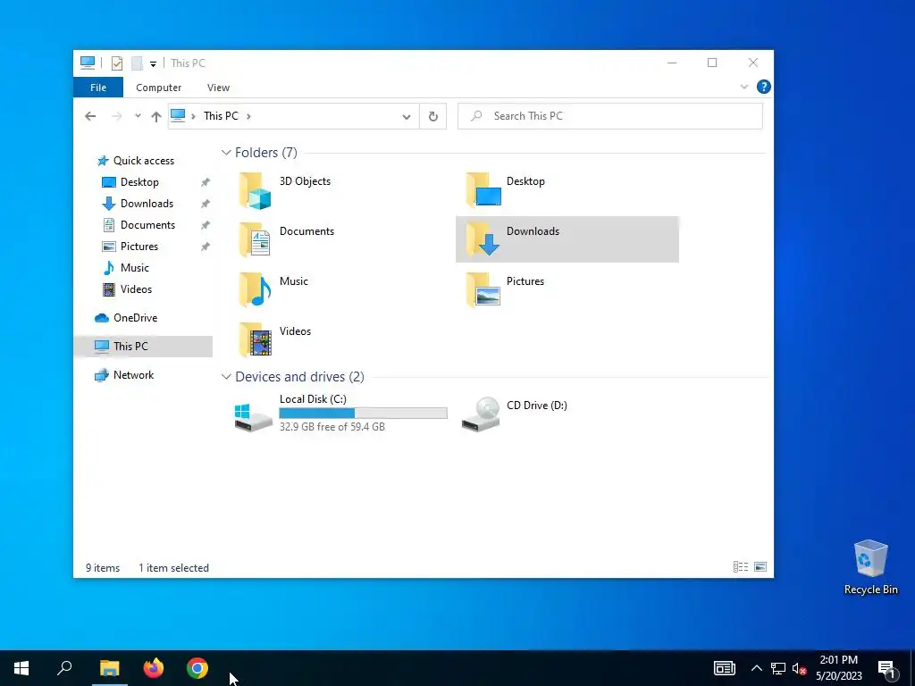Select Network in navigation pane

click(133, 375)
